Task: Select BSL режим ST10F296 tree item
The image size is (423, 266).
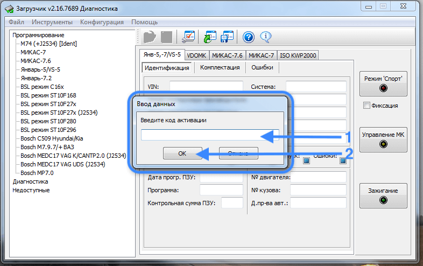Action: 48,130
